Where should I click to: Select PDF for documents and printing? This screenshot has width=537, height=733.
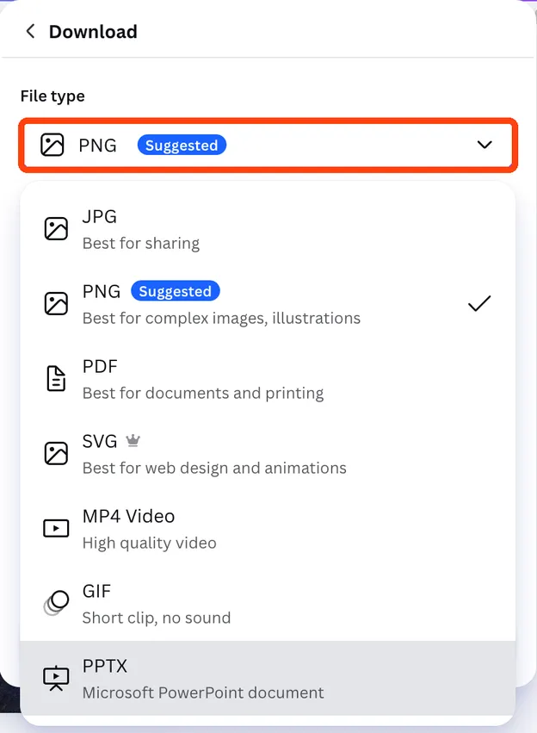[268, 379]
